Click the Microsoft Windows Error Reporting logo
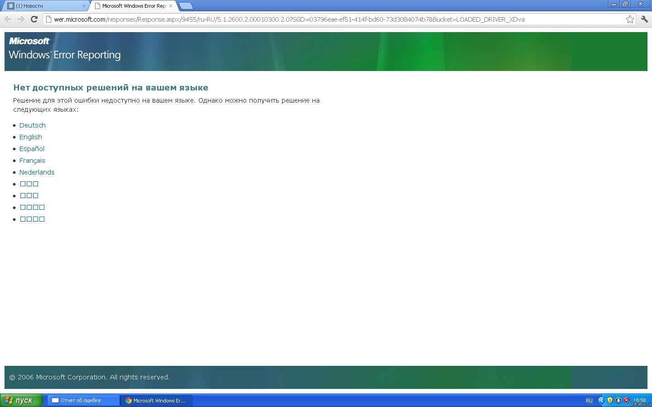652x407 pixels. coord(65,49)
